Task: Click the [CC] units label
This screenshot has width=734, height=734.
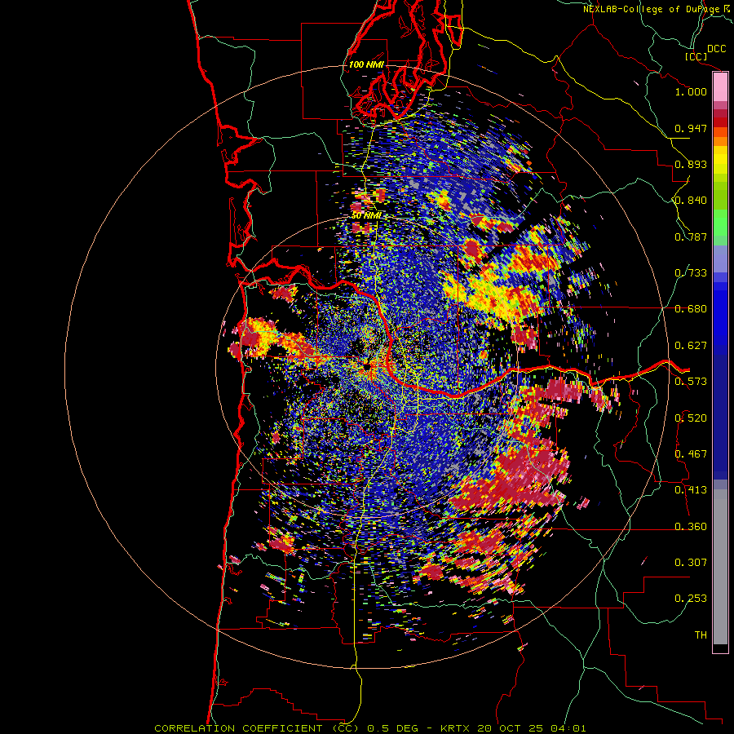Action: coord(696,56)
